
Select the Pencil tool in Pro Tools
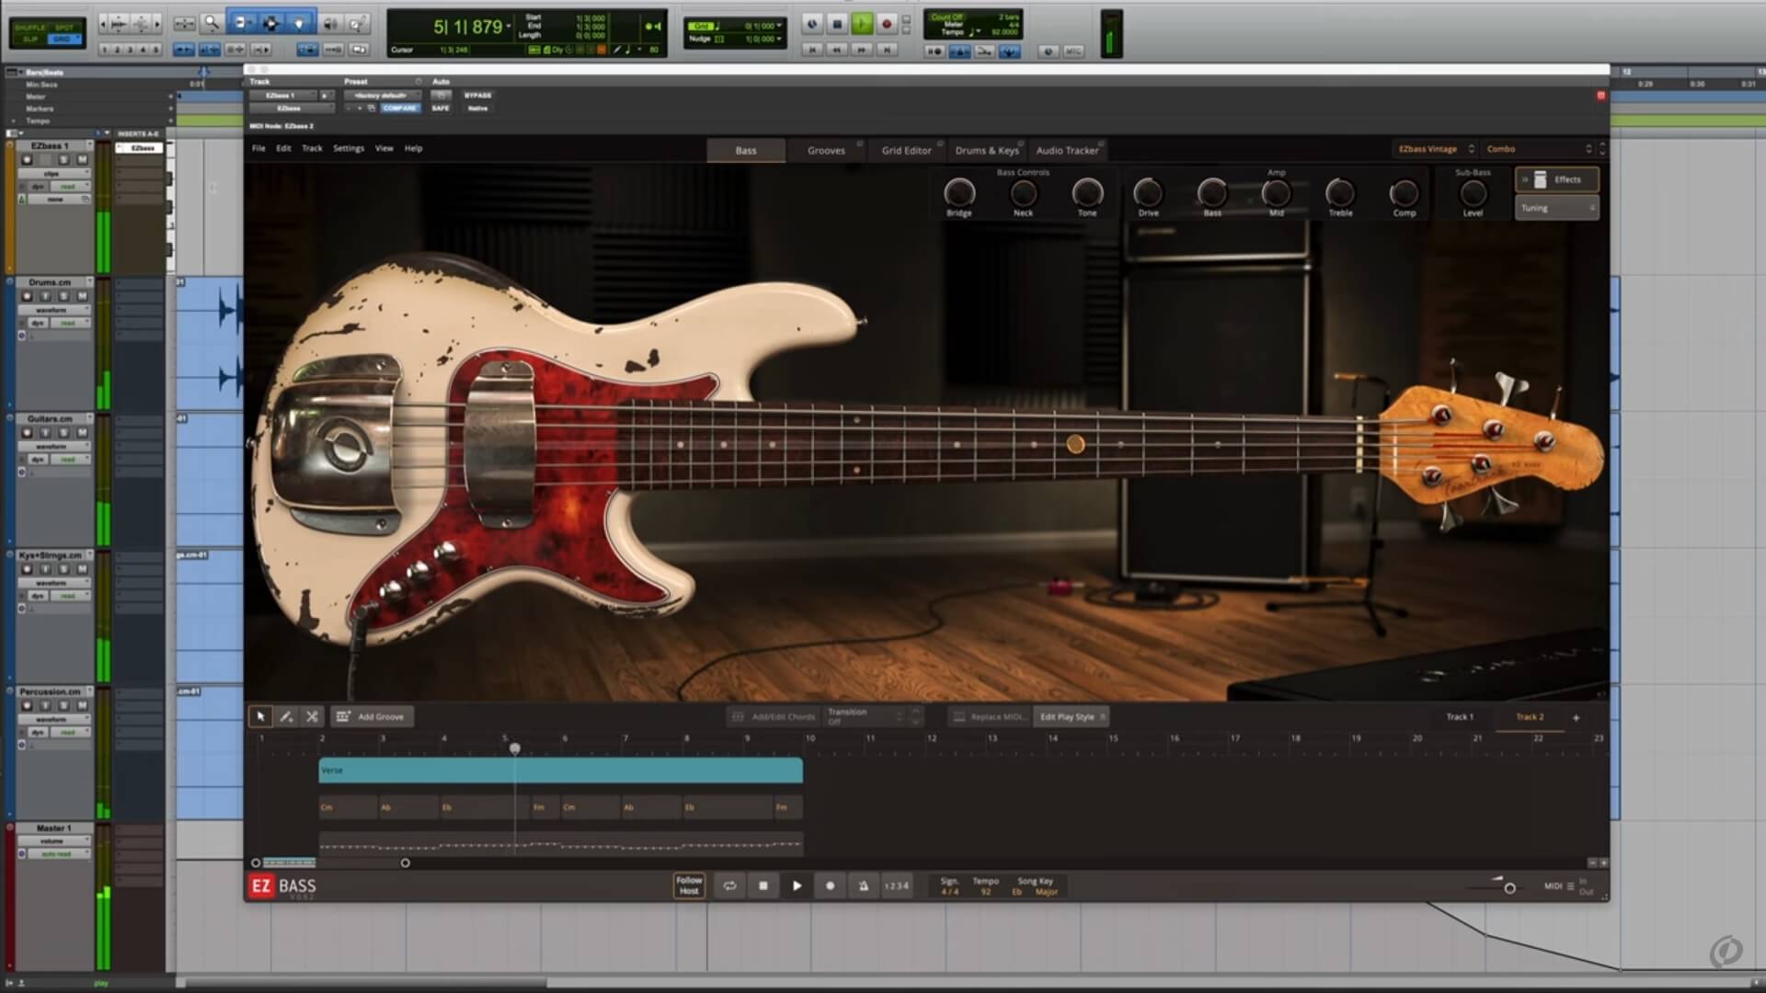point(357,23)
